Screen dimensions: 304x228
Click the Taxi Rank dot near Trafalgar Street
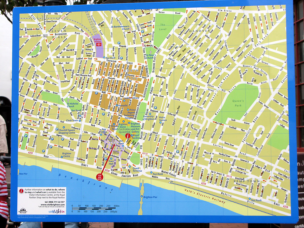pyautogui.click(x=104, y=58)
